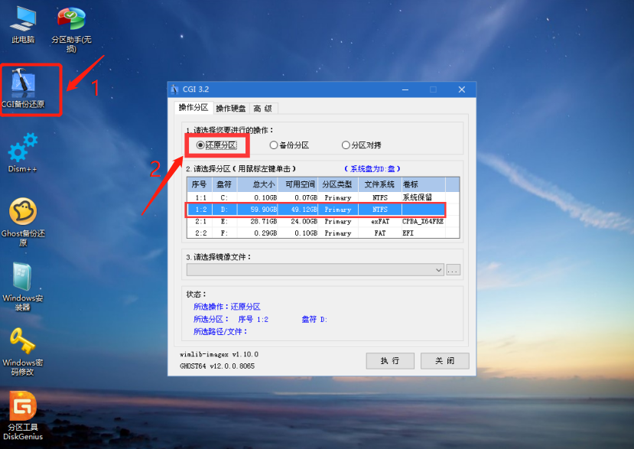The height and width of the screenshot is (449, 634).
Task: Select the 备份分区 radio button
Action: pos(274,145)
